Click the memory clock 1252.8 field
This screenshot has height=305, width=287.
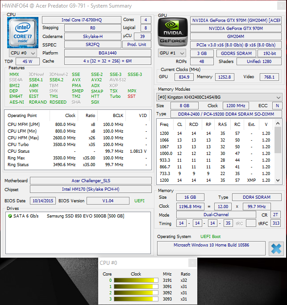tap(225, 77)
